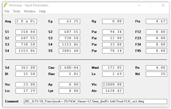171x109 pixels.
Task: Click the Cms field showing 1.68E-04
Action: click(x=69, y=68)
